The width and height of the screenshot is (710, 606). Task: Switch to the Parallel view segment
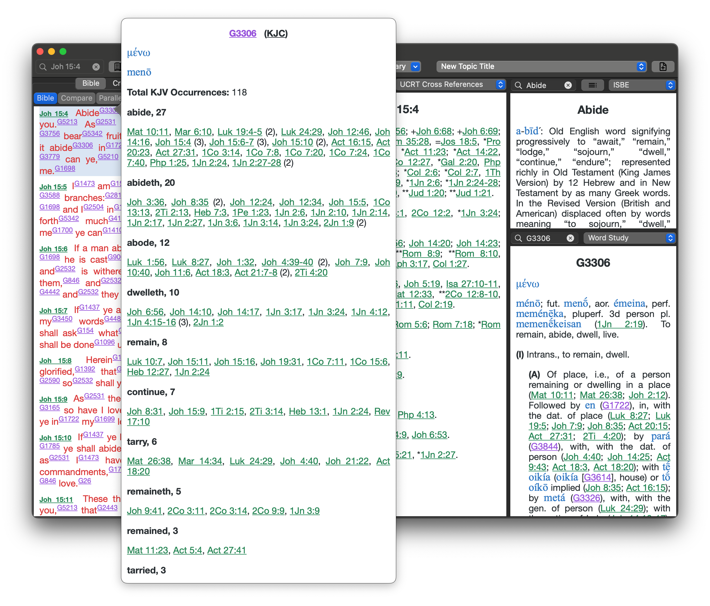[x=109, y=98]
